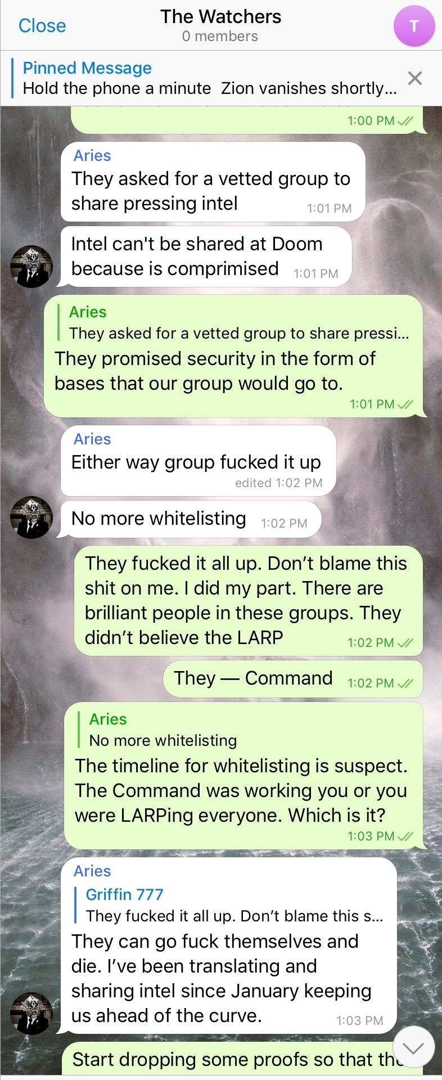Select 'They fucked it all up' green message
442x1080 pixels.
(x=249, y=601)
